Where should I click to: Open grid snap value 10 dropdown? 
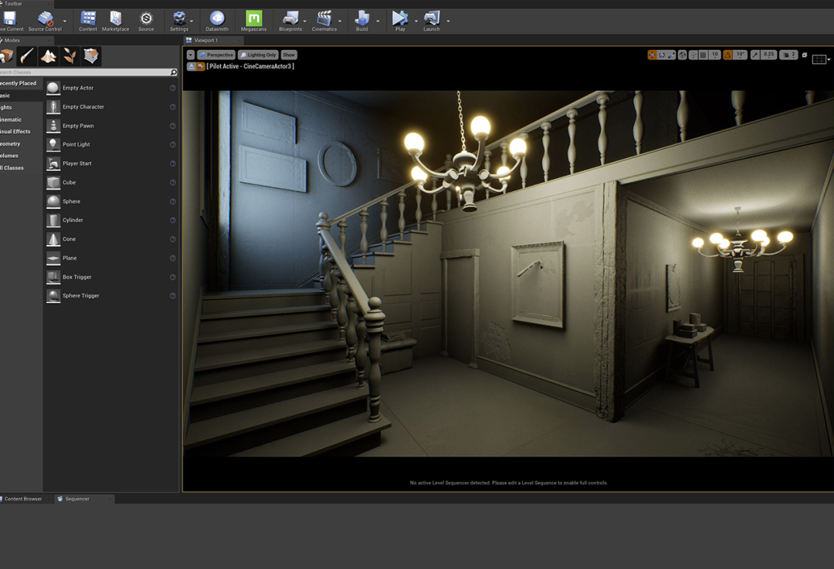715,55
